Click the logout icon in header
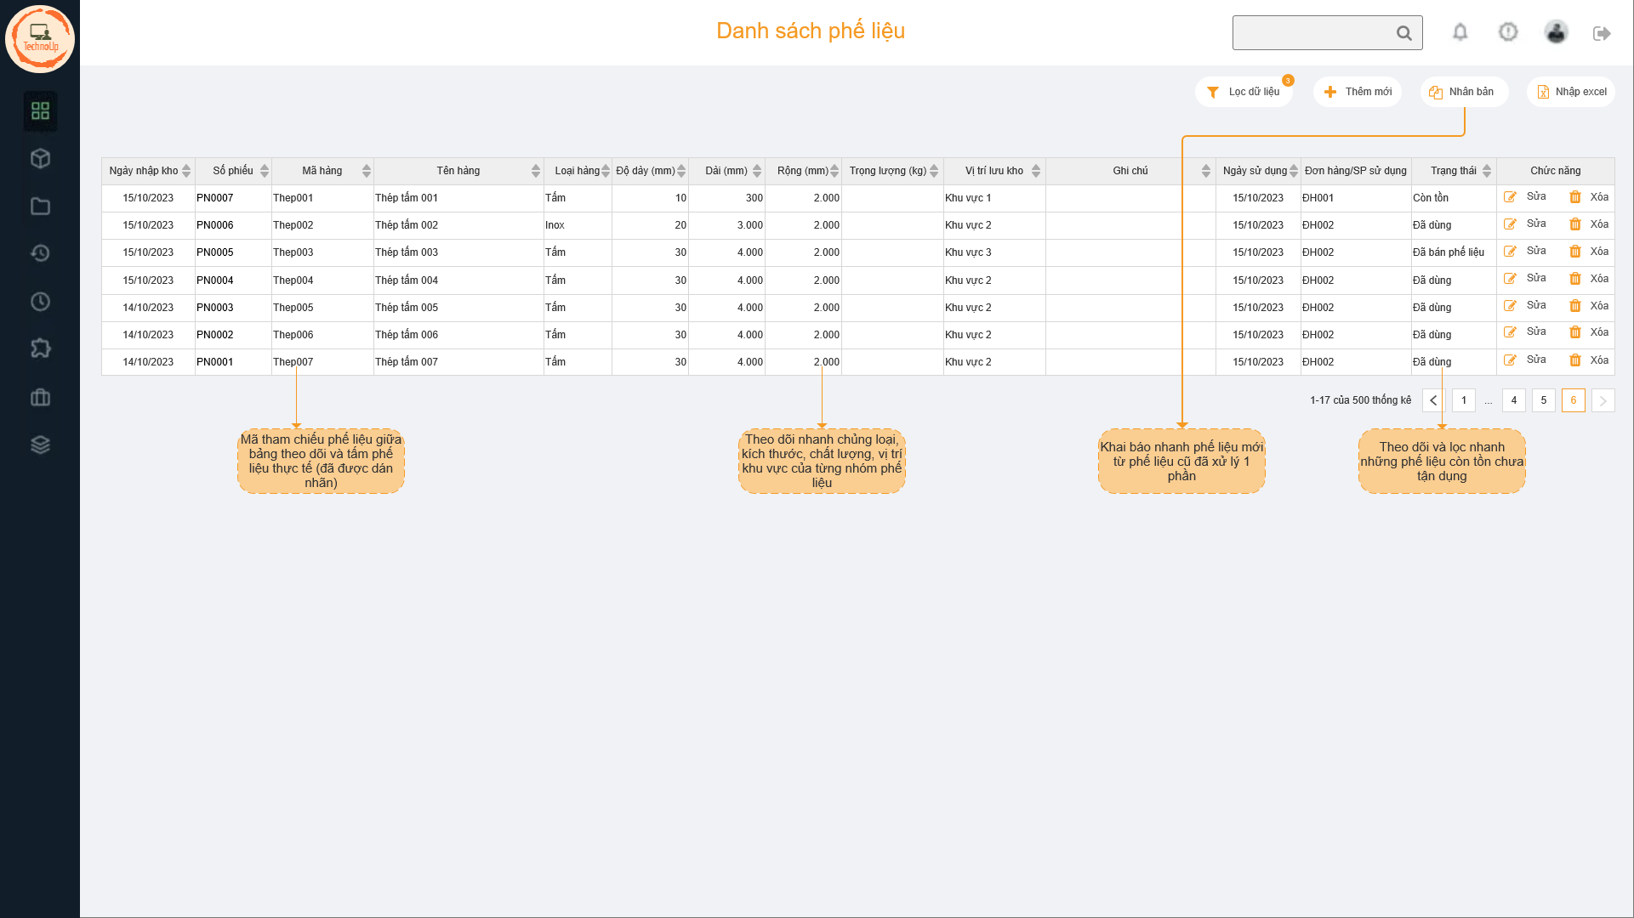 1602,33
